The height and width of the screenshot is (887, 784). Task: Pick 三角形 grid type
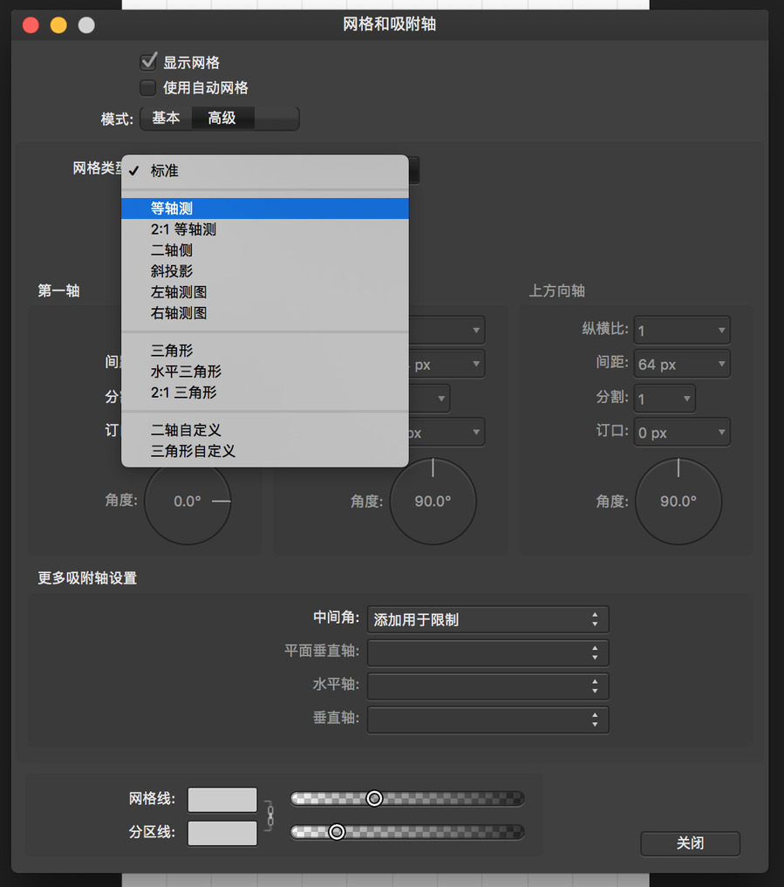(265, 351)
